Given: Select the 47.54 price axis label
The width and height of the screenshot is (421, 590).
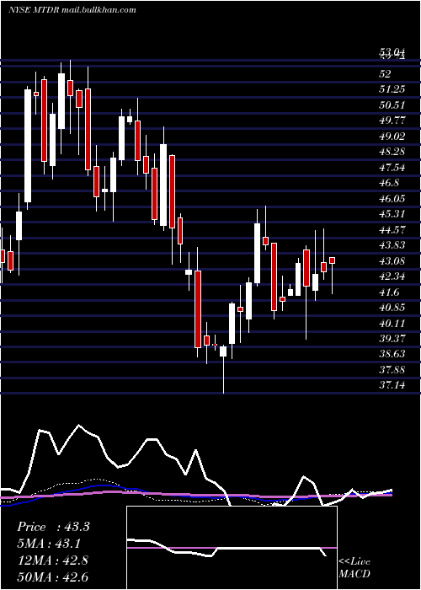Looking at the screenshot, I should 392,168.
